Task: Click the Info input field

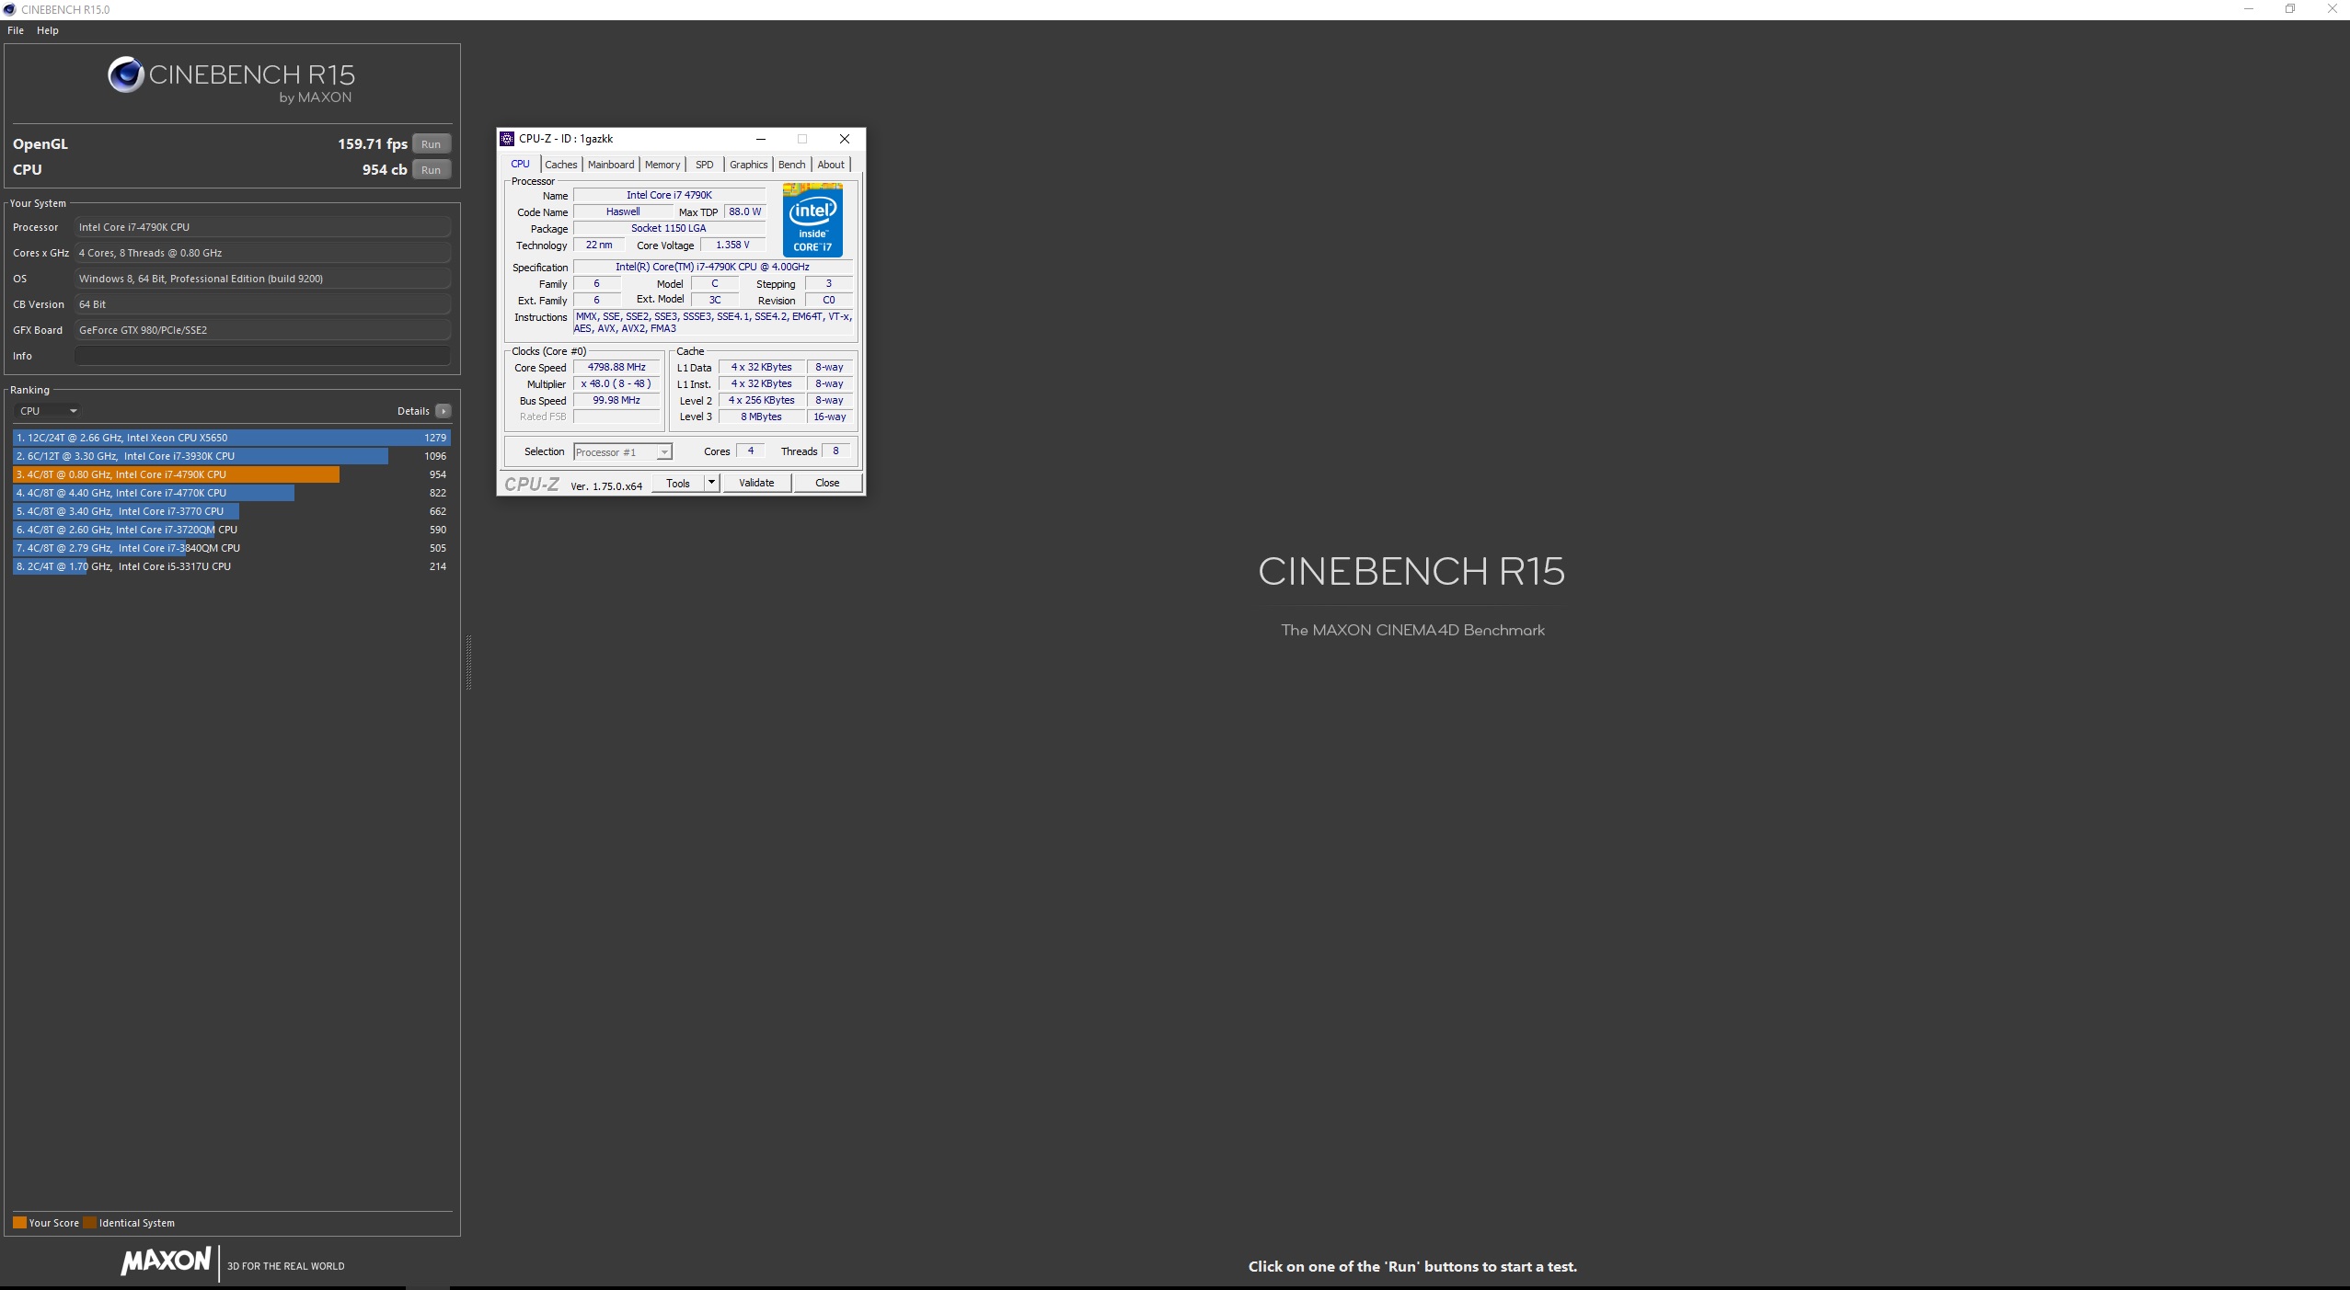Action: click(x=262, y=356)
